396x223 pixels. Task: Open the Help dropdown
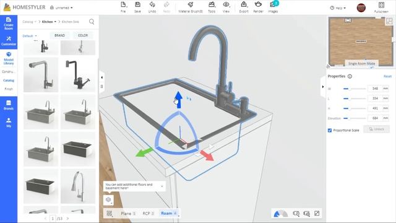click(338, 8)
